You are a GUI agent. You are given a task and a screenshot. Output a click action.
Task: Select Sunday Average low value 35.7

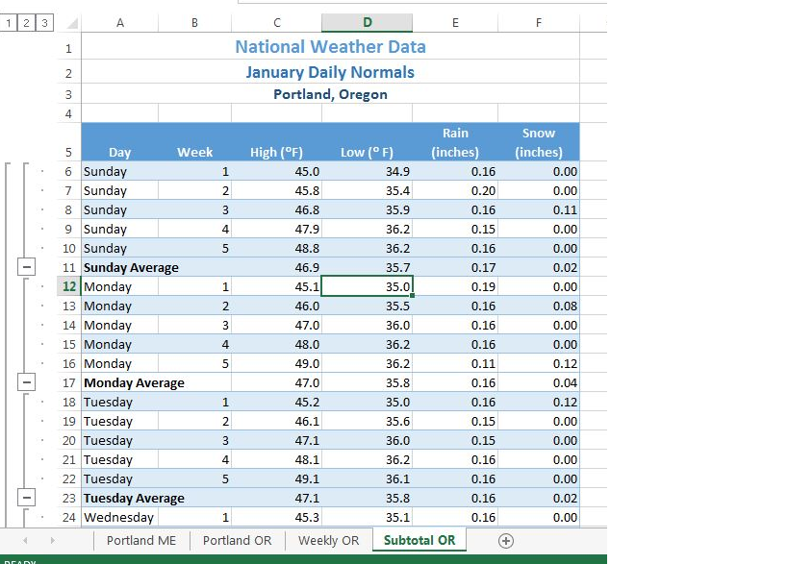(x=367, y=267)
